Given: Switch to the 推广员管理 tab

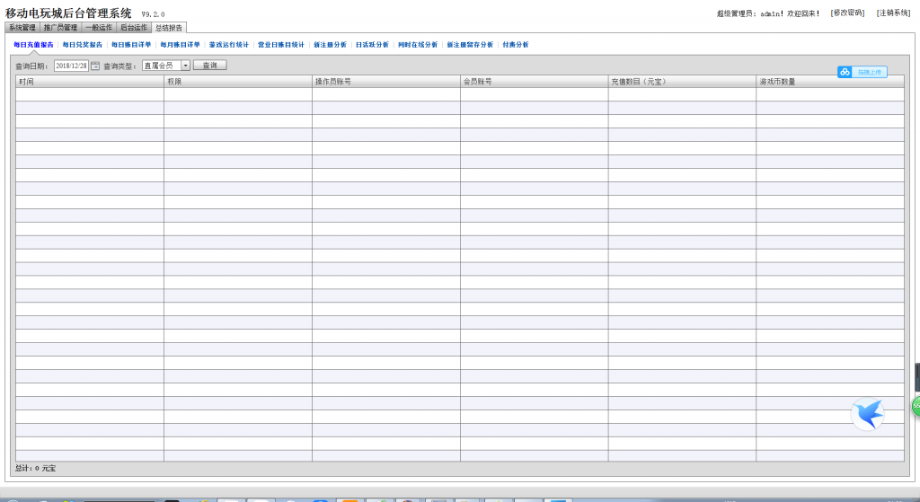Looking at the screenshot, I should [x=61, y=28].
